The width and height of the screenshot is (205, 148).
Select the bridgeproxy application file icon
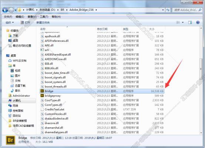point(42,95)
